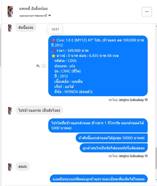Click the avatar beside the 'โปรข้าวแลกรถ' question
157x186 pixels.
[x=10, y=111]
